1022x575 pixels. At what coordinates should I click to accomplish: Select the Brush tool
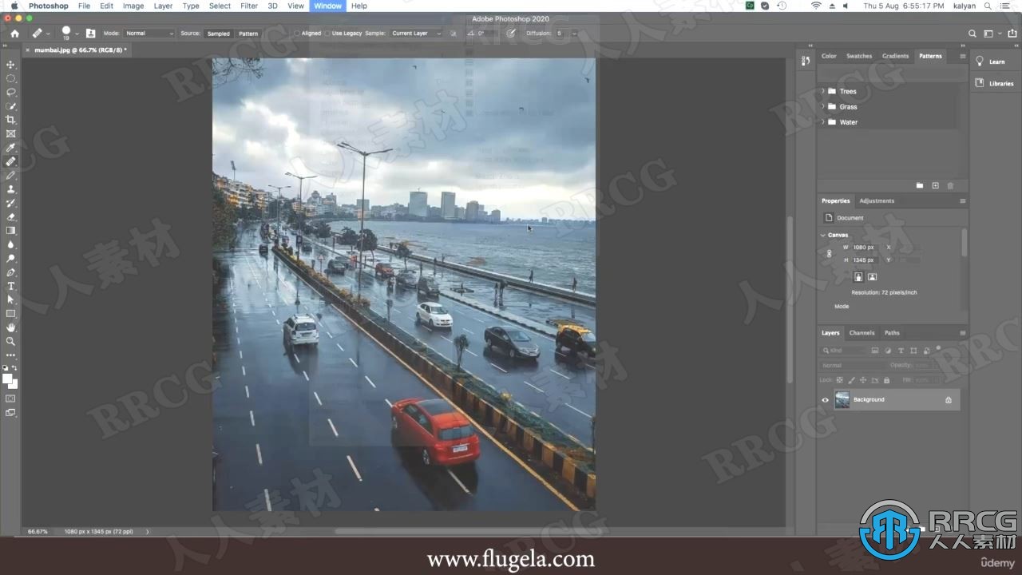coord(10,175)
